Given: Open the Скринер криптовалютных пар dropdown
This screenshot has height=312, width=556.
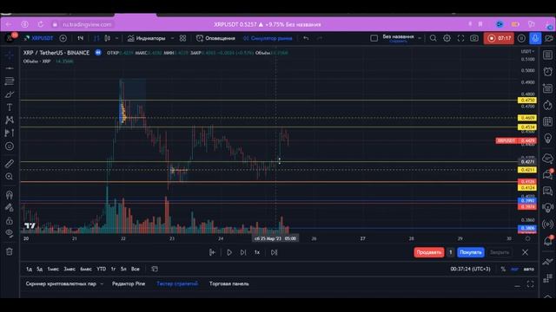Looking at the screenshot, I should click(x=64, y=283).
